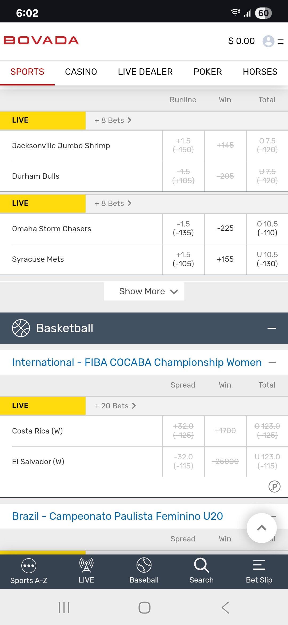This screenshot has height=625, width=288.
Task: Collapse FIBA COCABA Championship Women league
Action: [272, 362]
